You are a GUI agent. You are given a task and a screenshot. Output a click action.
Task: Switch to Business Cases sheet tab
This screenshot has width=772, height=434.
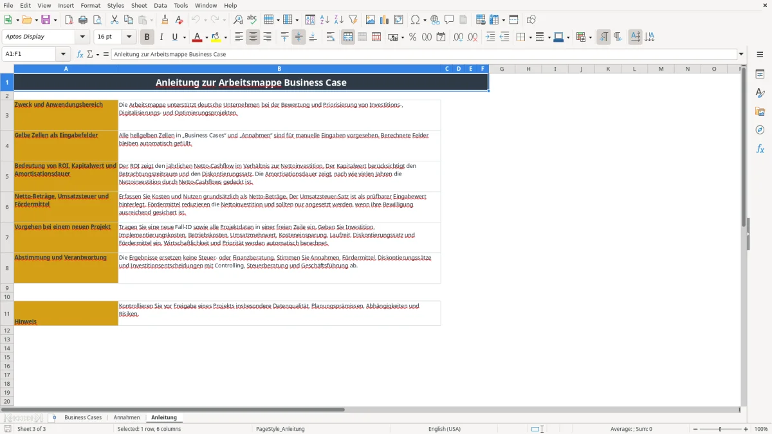coord(83,417)
